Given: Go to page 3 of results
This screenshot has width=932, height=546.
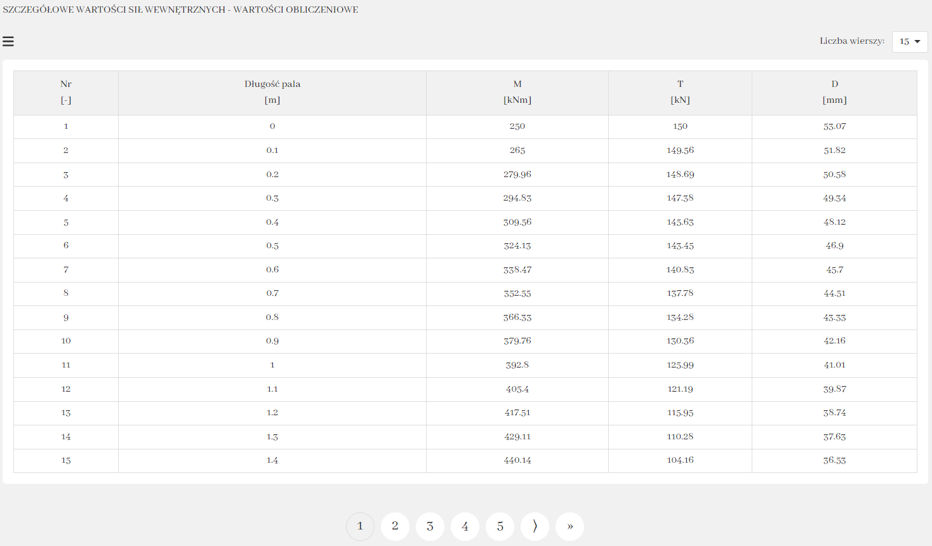Looking at the screenshot, I should click(430, 526).
